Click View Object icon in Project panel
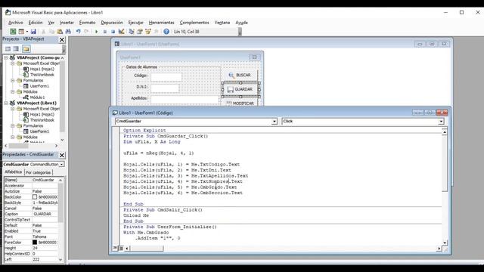Viewport: 484px width, 272px height. tap(16, 48)
